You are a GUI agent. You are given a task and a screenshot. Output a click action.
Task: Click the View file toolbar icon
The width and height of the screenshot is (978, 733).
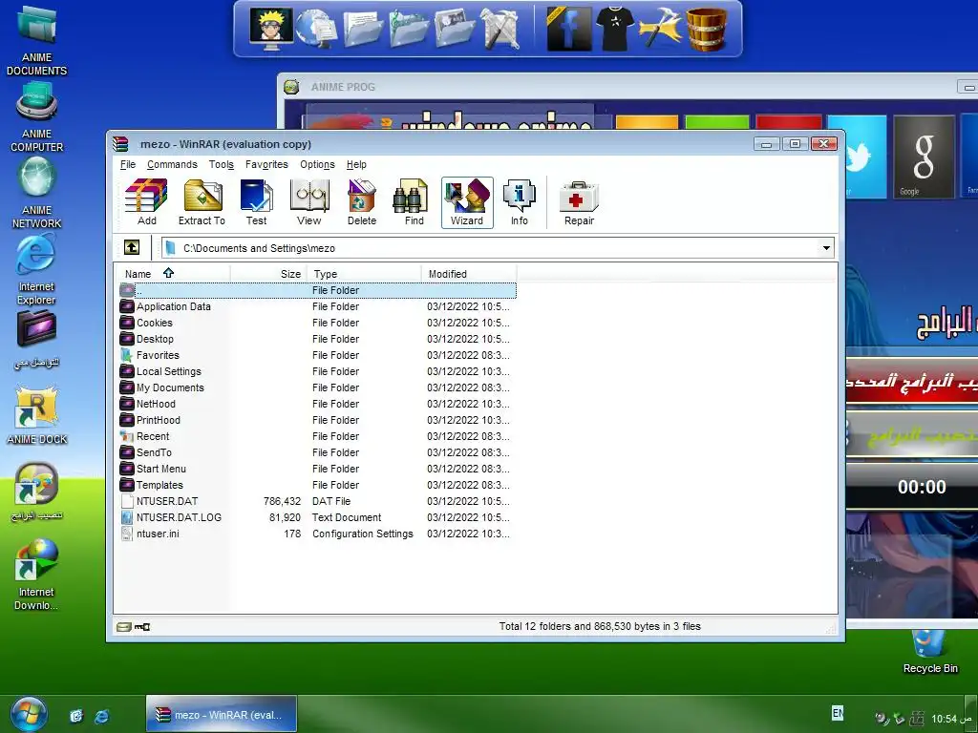click(309, 202)
